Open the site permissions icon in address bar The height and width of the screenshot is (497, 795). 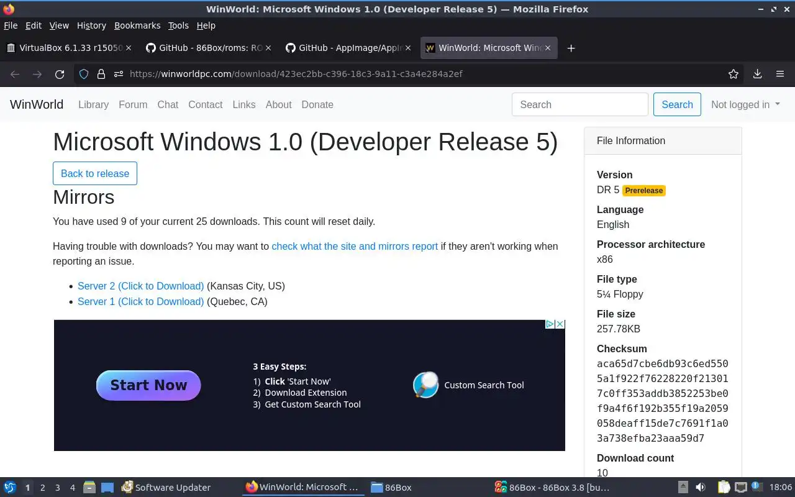[118, 74]
